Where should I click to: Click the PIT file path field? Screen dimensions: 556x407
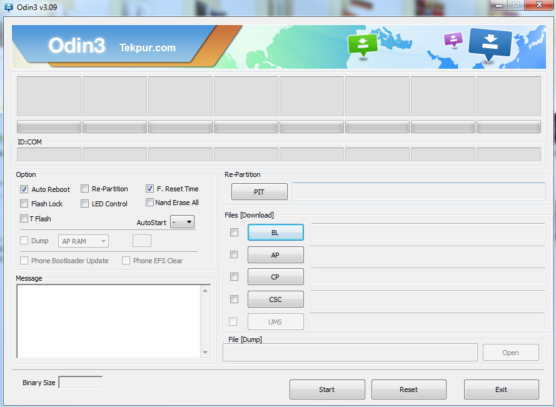(418, 191)
